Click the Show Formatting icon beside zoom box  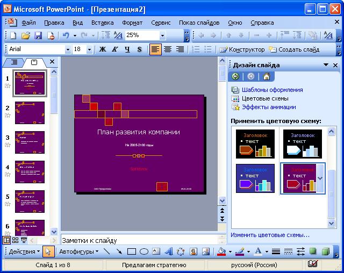pyautogui.click(x=118, y=35)
